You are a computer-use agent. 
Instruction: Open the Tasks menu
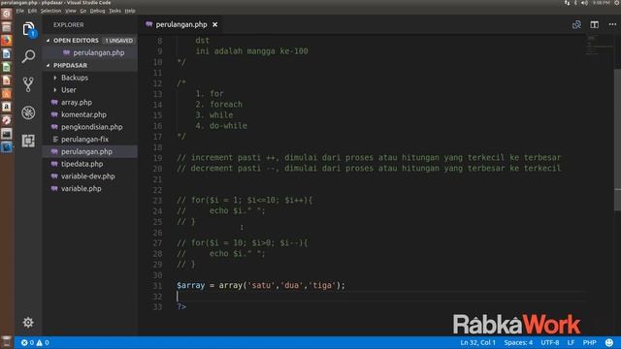(114, 11)
